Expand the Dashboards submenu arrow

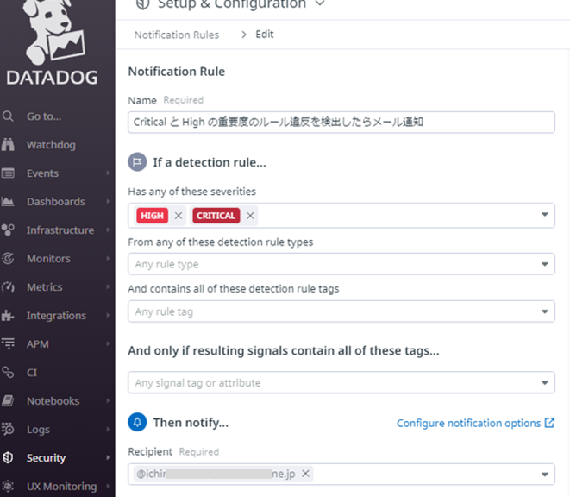click(108, 202)
